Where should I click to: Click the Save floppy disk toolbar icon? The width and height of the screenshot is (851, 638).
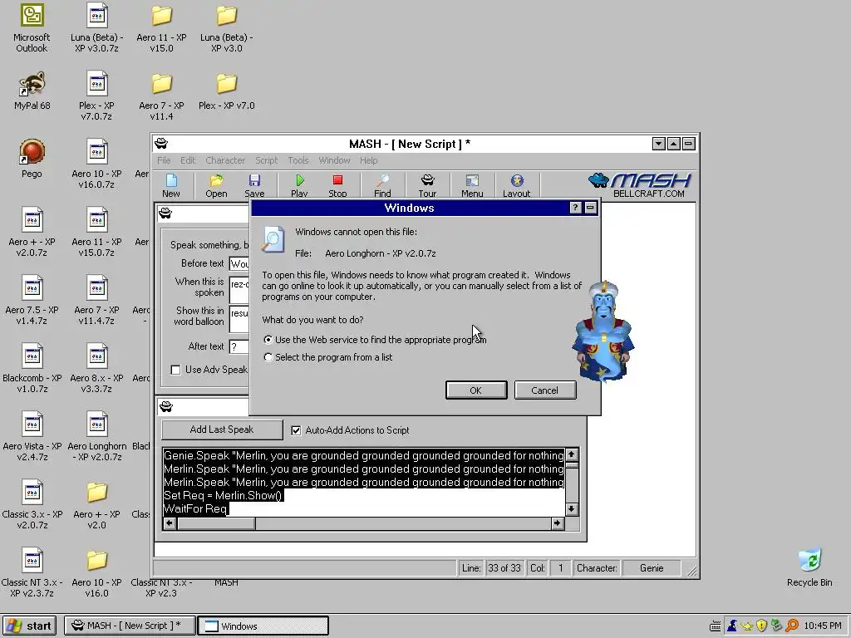pos(254,185)
